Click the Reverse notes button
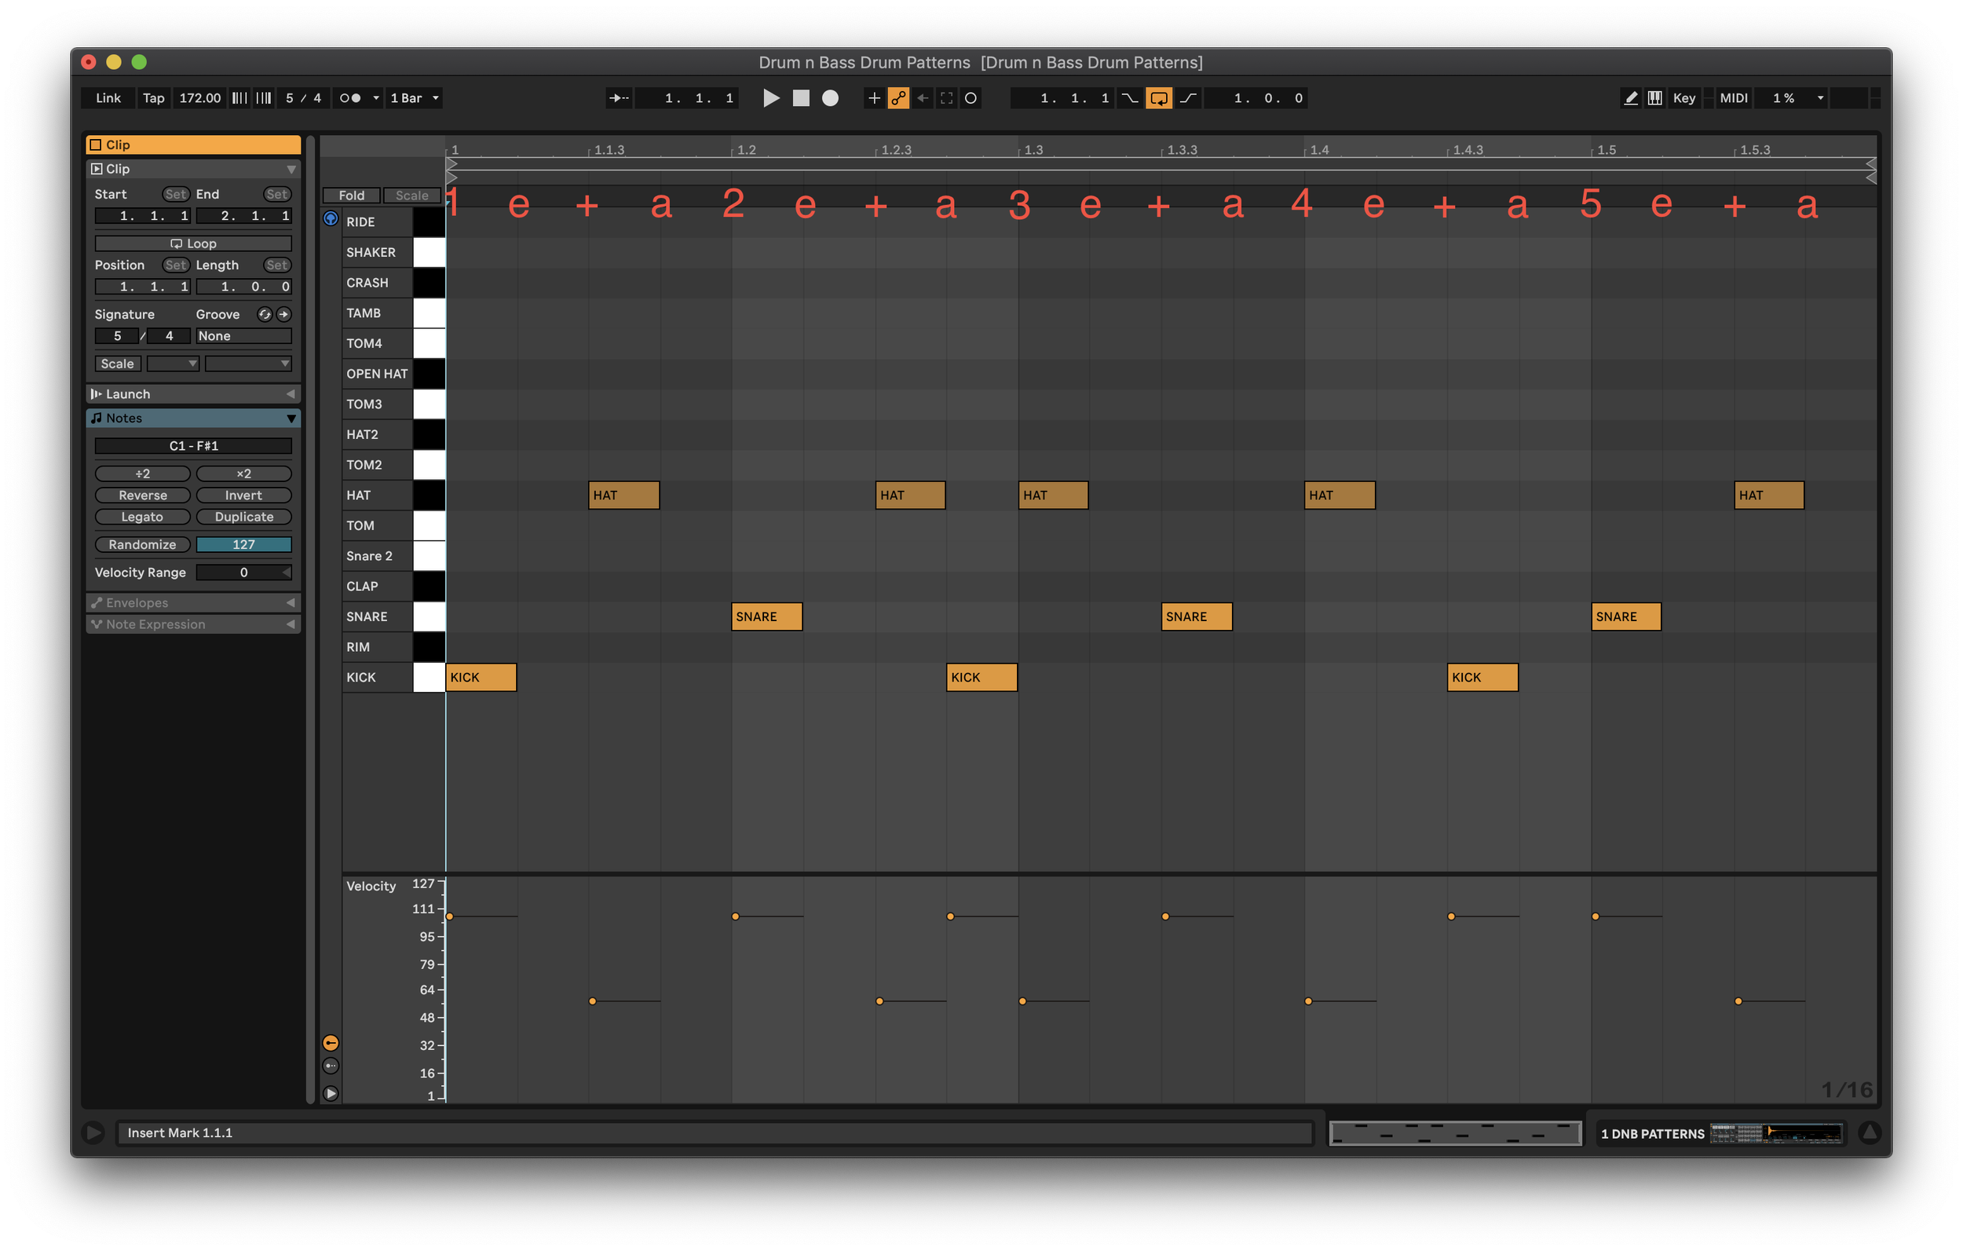1963x1251 pixels. [143, 495]
